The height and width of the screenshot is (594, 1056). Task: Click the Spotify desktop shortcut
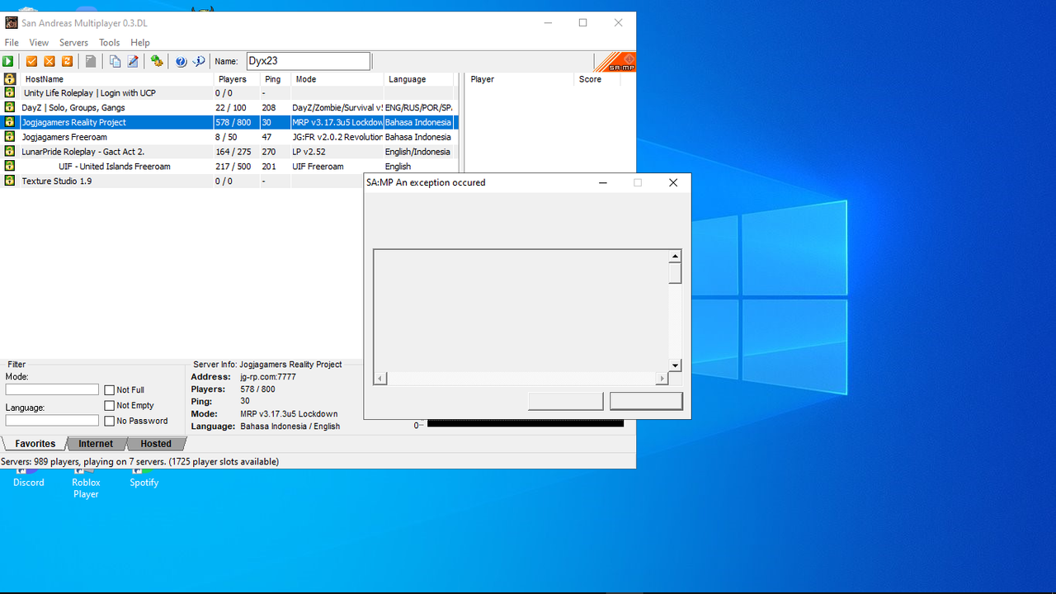[144, 478]
